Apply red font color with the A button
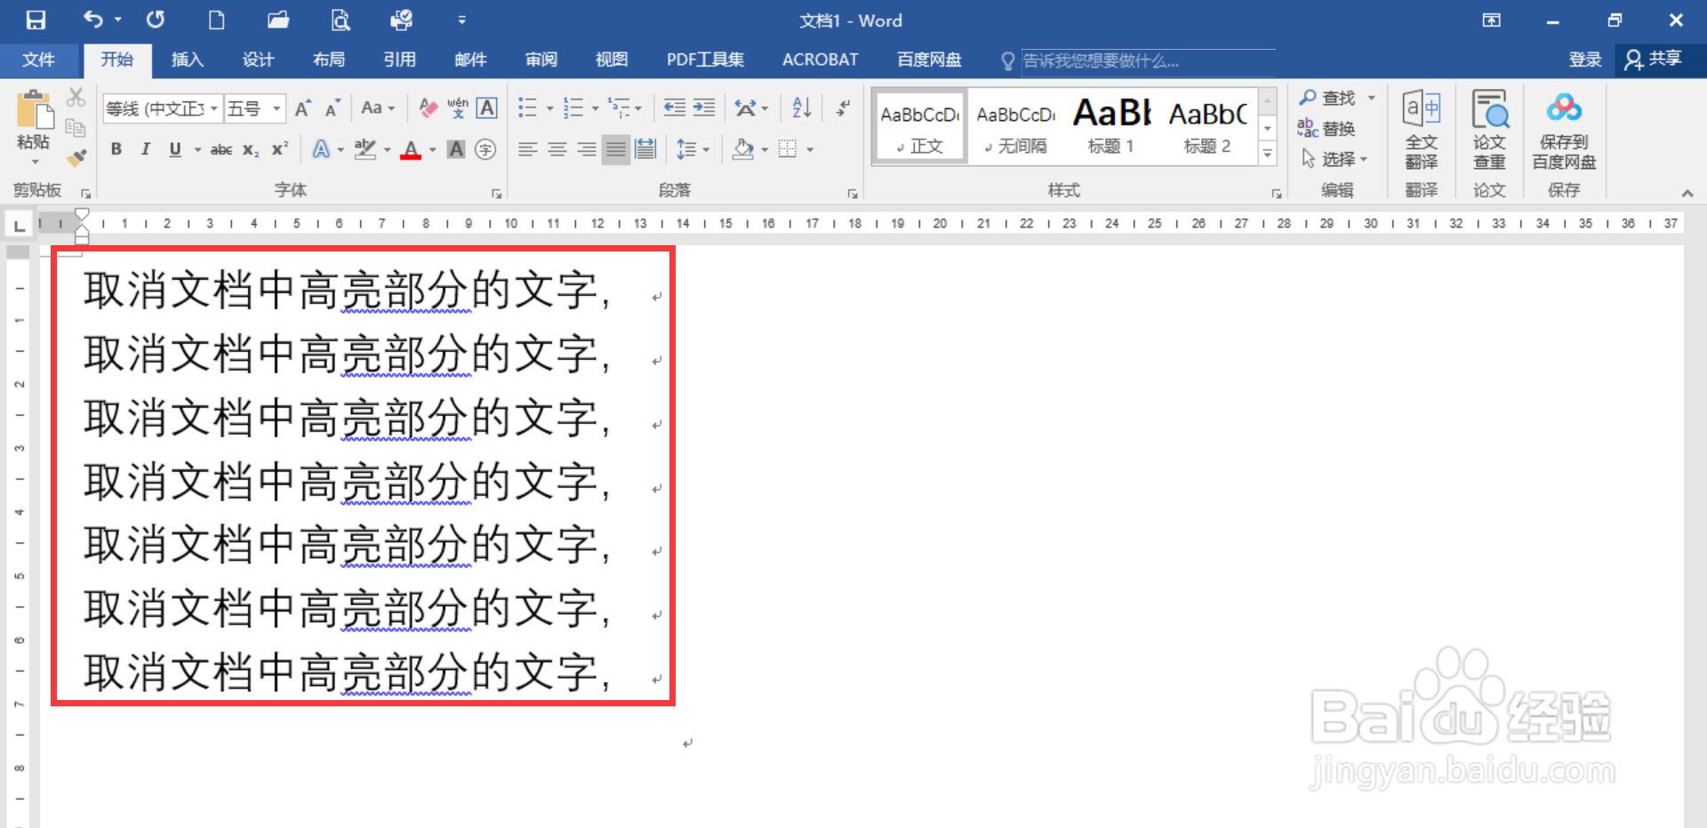The width and height of the screenshot is (1707, 828). click(x=411, y=149)
